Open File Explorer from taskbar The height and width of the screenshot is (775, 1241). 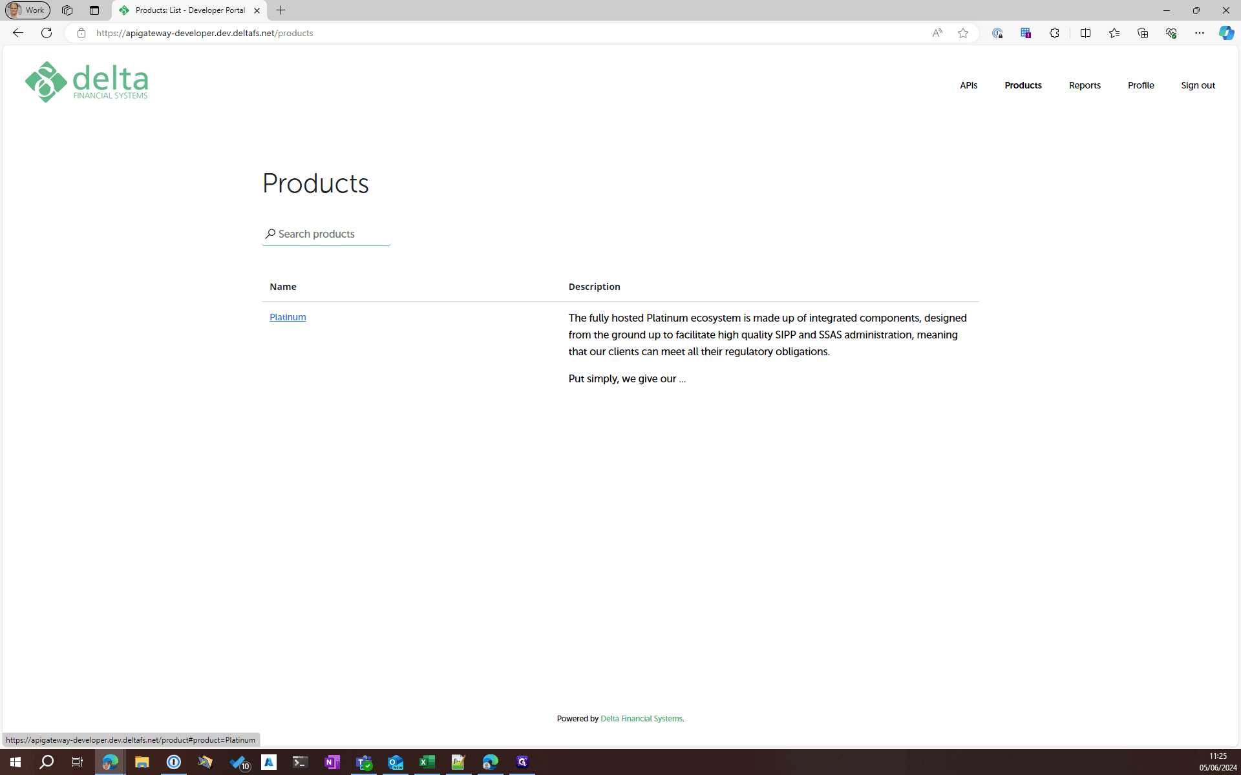point(142,762)
